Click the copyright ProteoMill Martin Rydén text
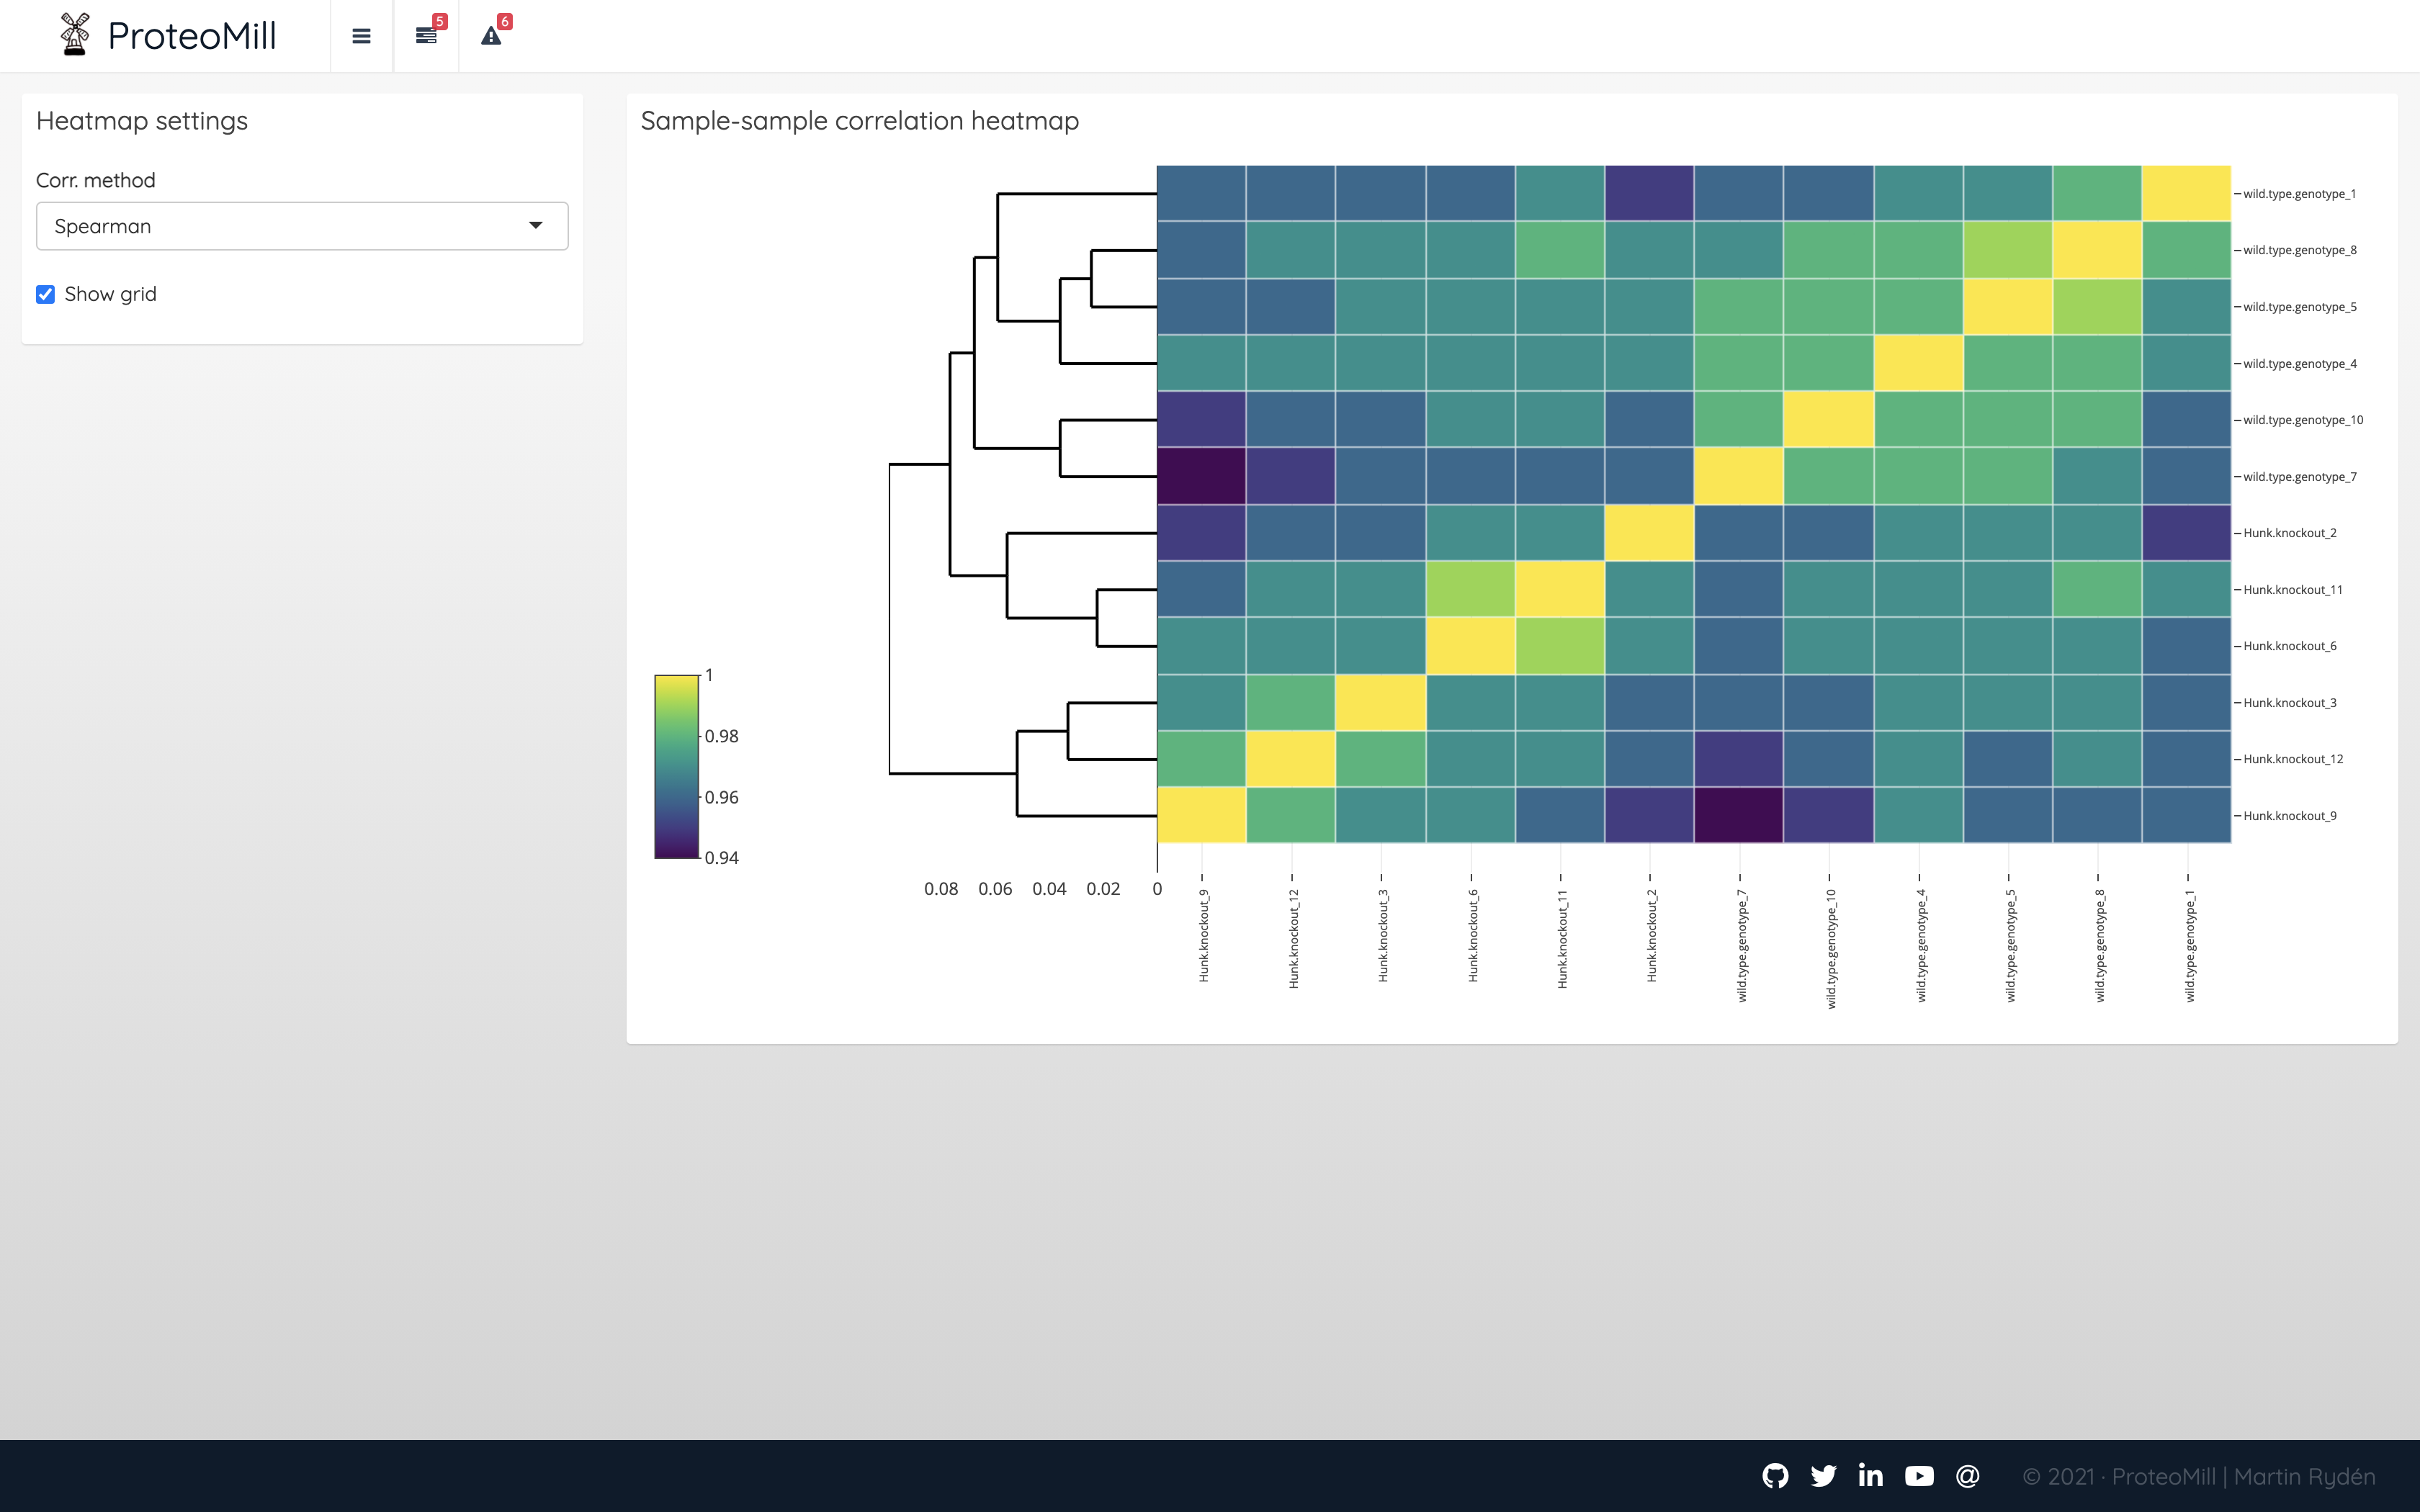The image size is (2420, 1512). click(2199, 1476)
